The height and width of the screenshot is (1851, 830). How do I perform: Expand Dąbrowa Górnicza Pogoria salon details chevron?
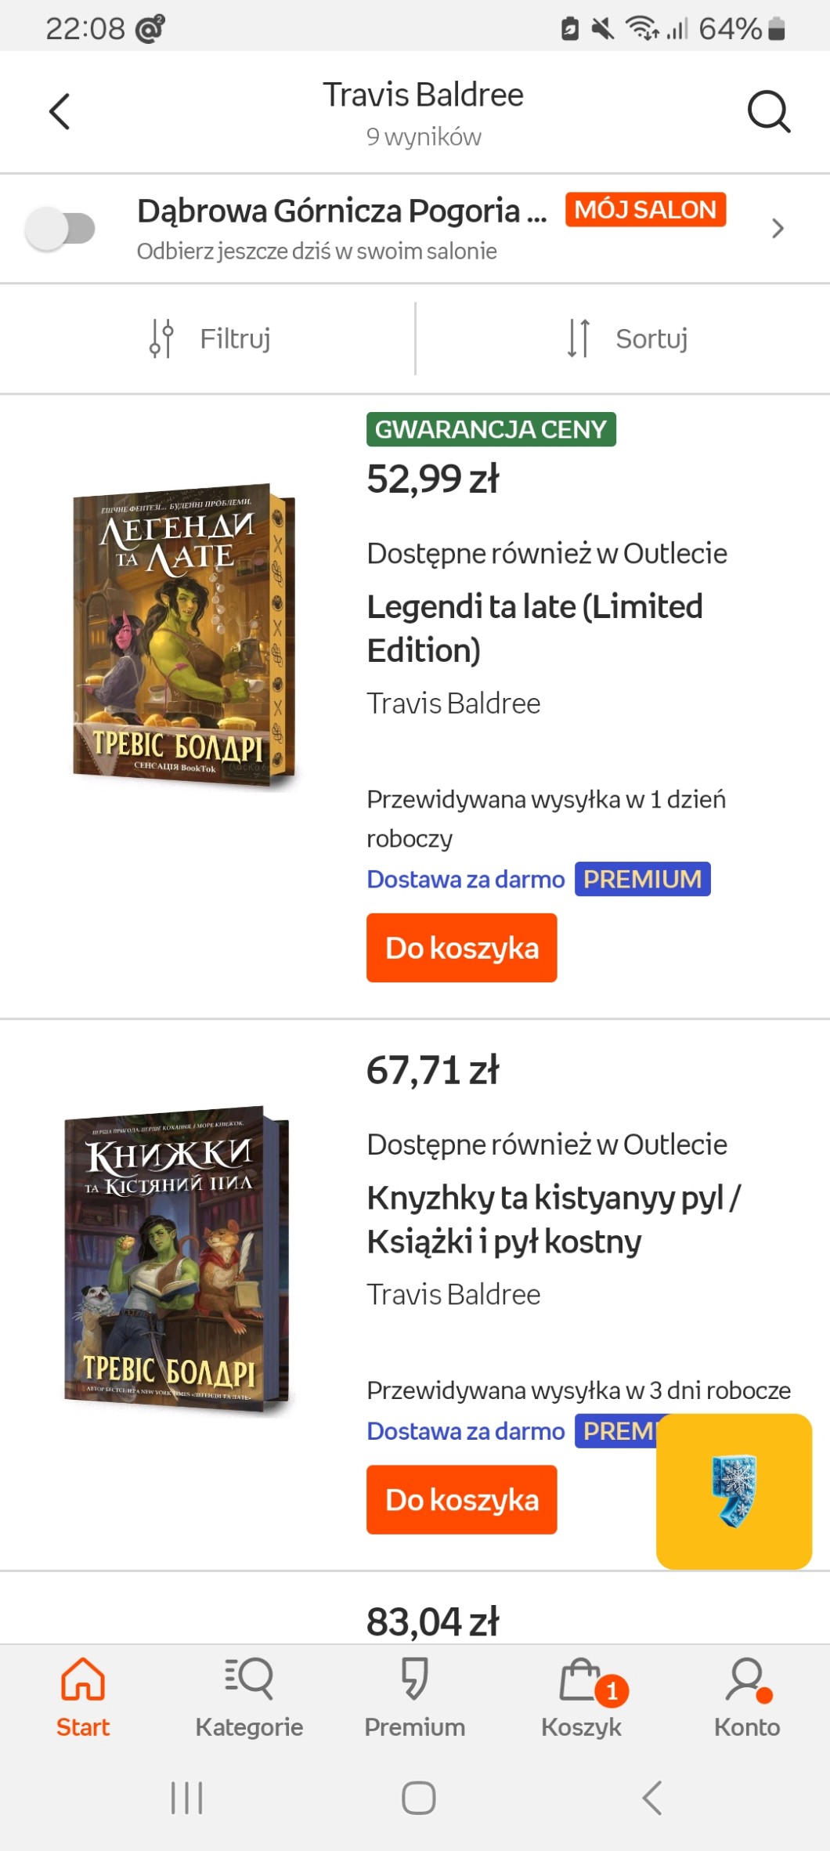(x=777, y=228)
